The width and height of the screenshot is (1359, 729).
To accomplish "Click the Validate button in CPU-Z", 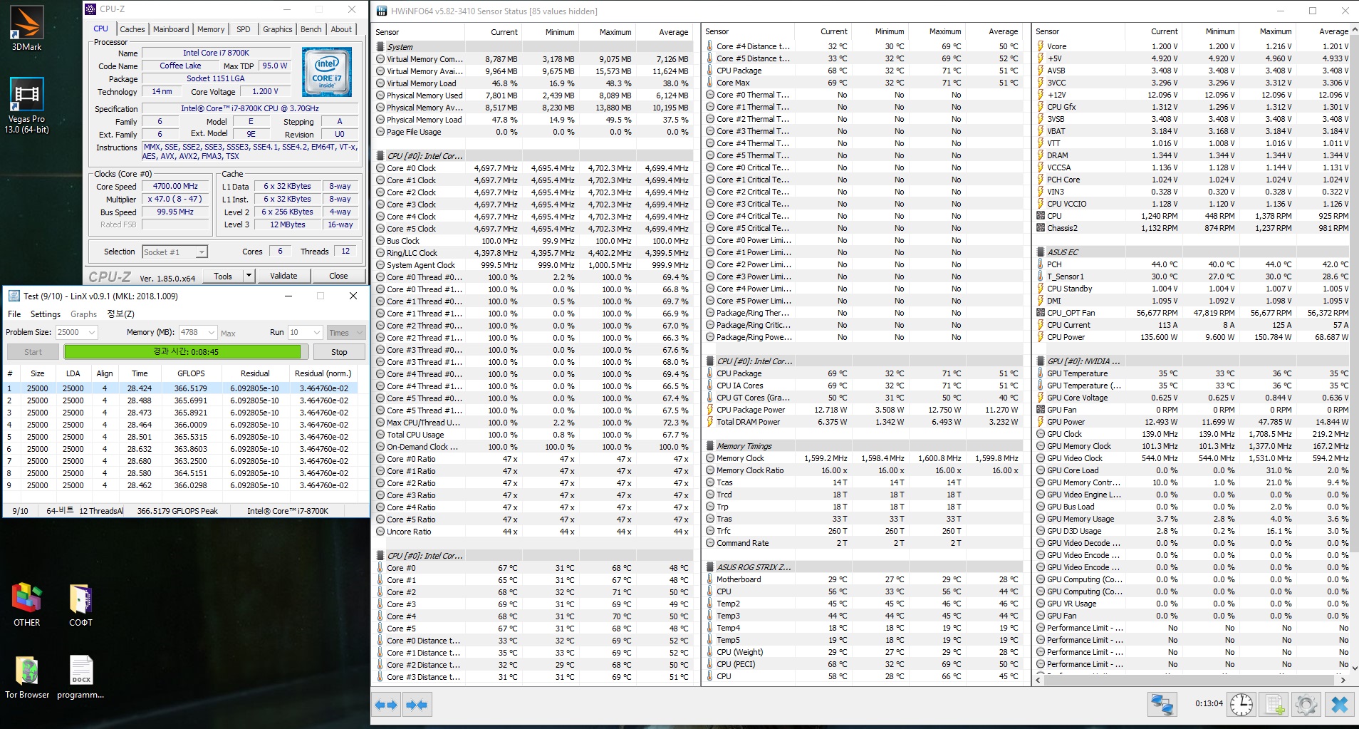I will coord(283,276).
